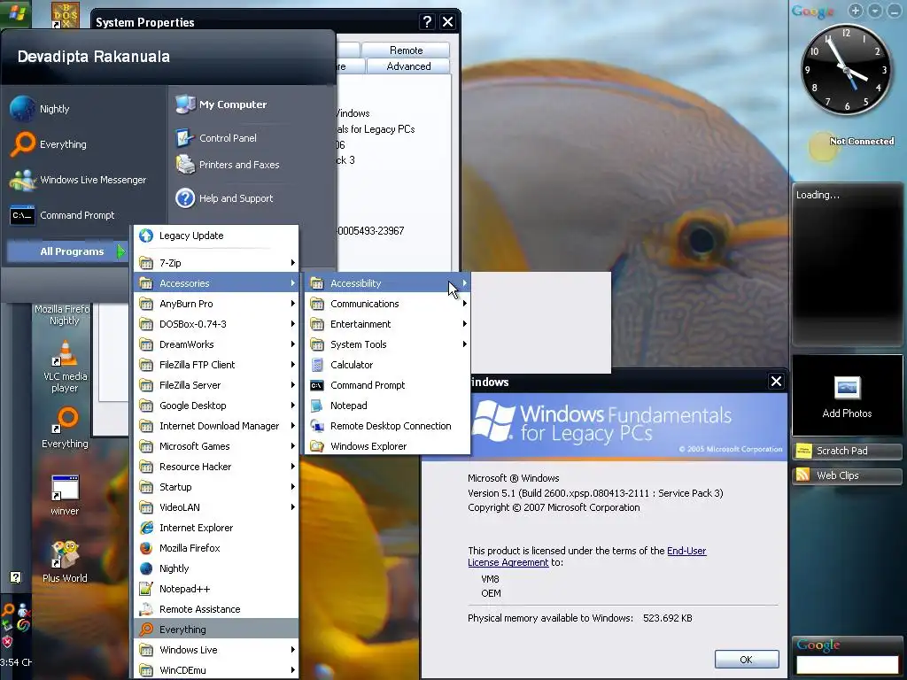Open the Startup folder

click(x=216, y=487)
